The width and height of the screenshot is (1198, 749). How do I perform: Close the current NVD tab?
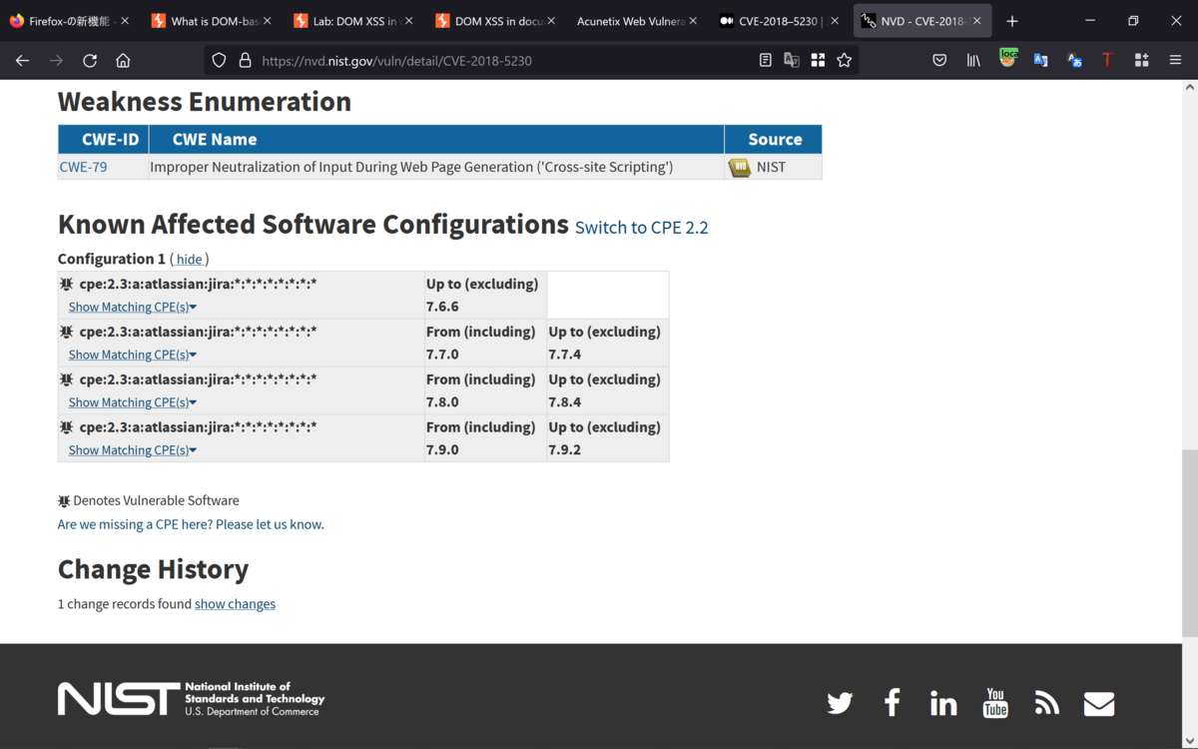point(976,21)
